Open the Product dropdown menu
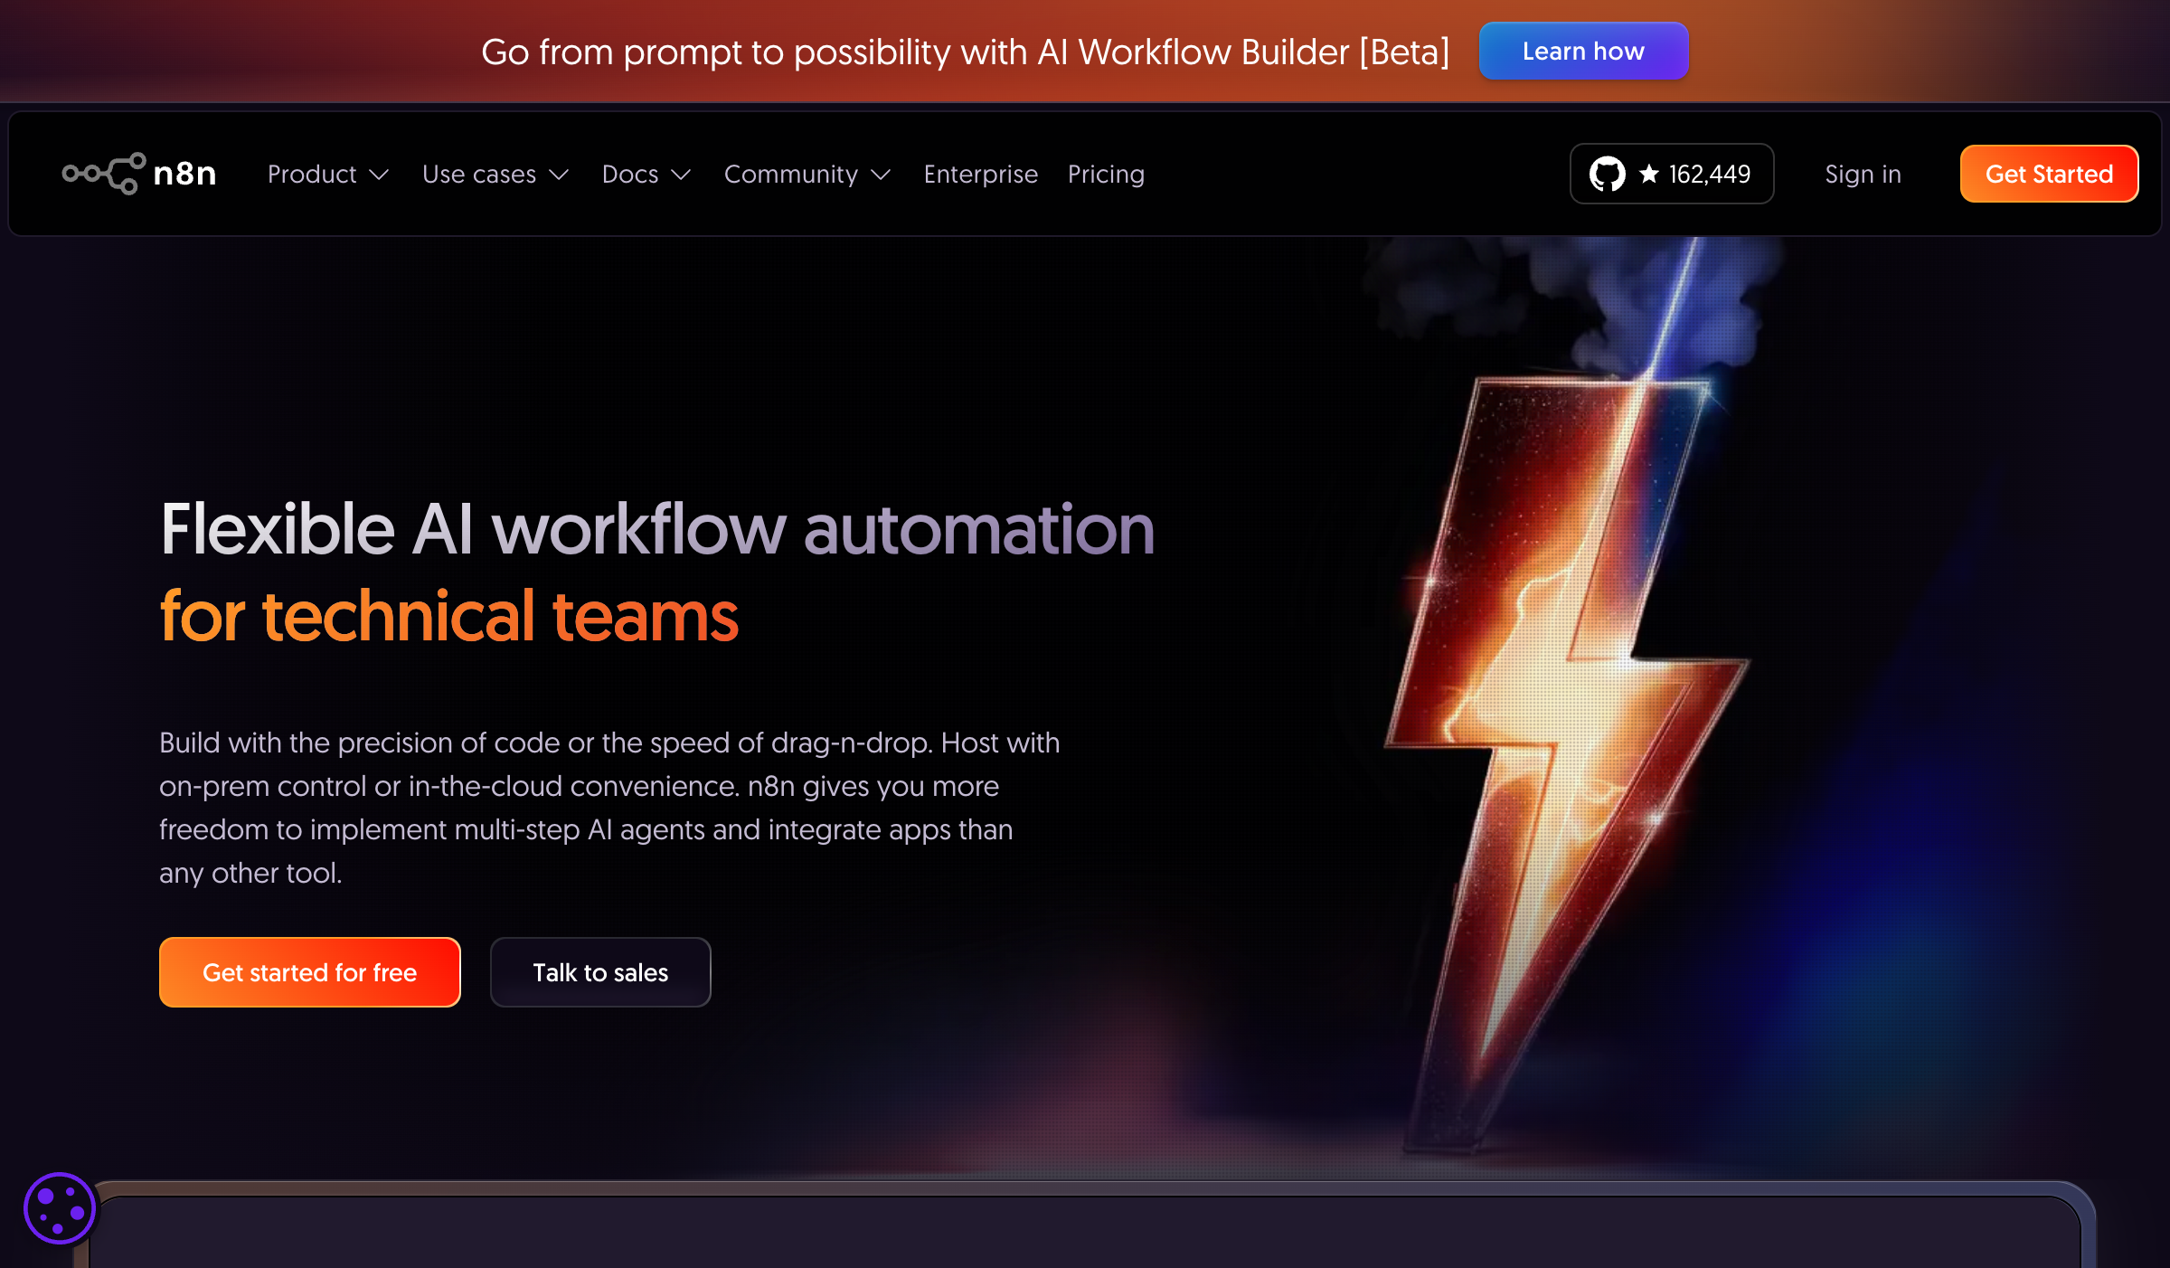2170x1268 pixels. (328, 174)
